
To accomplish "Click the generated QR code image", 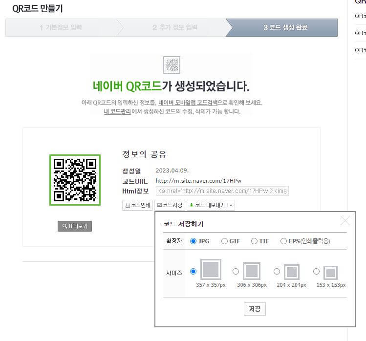I will pos(75,180).
